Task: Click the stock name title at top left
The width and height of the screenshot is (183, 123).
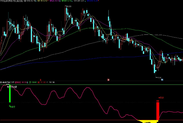Action: coord(12,1)
